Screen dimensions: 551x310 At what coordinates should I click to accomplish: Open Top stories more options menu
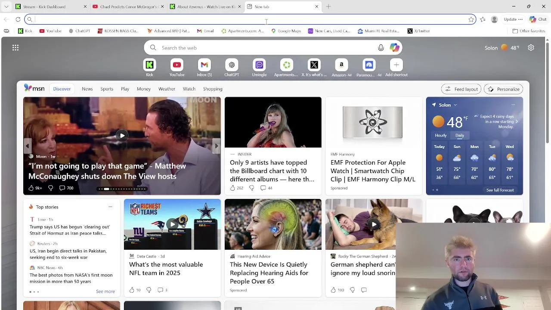coord(110,207)
